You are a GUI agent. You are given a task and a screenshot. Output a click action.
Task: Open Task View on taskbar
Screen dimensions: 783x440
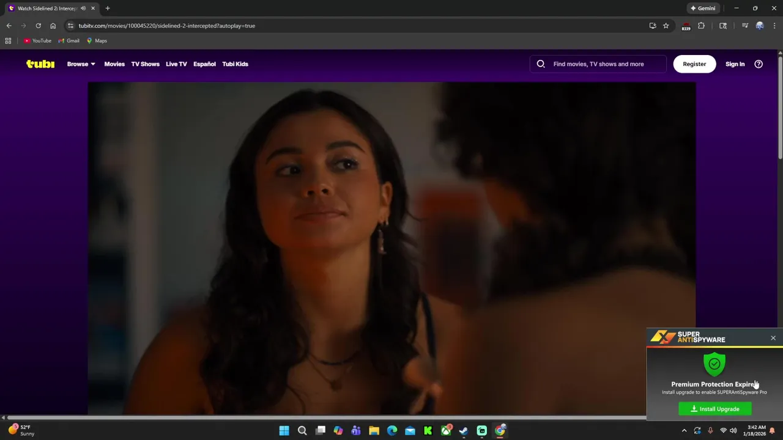click(x=320, y=431)
